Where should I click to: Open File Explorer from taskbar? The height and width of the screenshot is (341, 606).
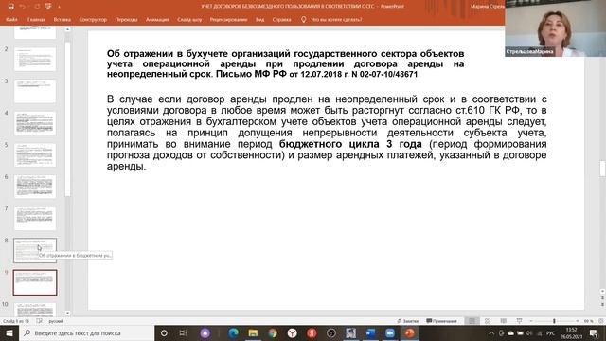tap(253, 332)
